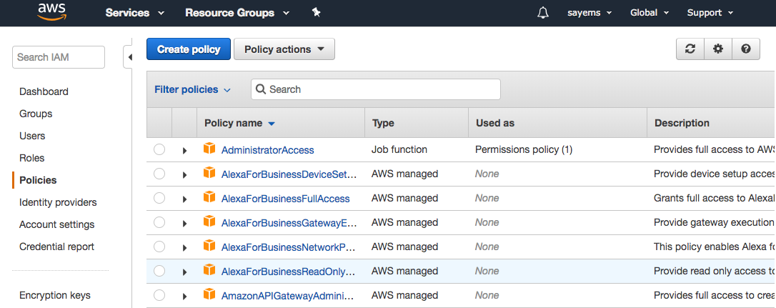Click the "Permissions policy (1)" cell
The image size is (776, 308).
[x=524, y=149]
